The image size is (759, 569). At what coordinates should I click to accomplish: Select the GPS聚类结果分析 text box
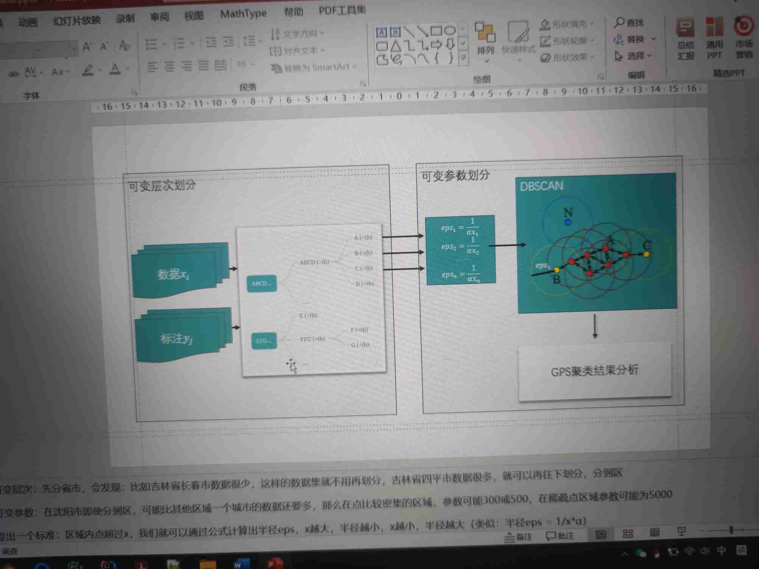(594, 370)
